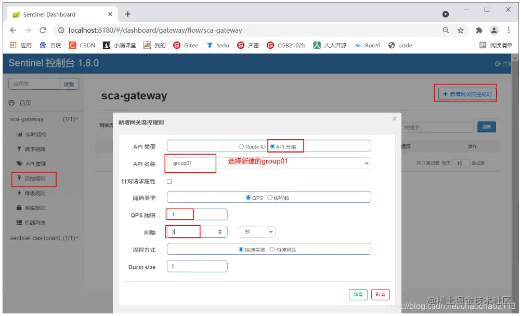Open the 请求链路 sidebar item
Image resolution: width=521 pixels, height=316 pixels.
(x=31, y=149)
